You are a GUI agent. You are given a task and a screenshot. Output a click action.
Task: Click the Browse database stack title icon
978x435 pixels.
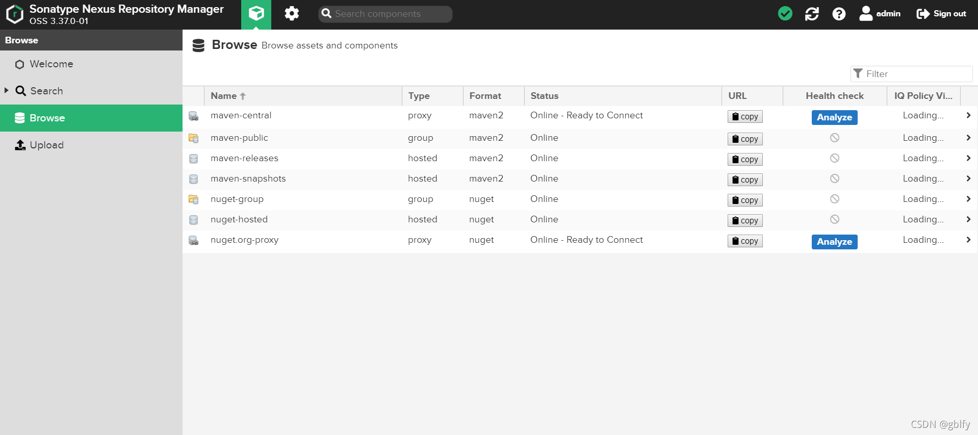pyautogui.click(x=198, y=45)
